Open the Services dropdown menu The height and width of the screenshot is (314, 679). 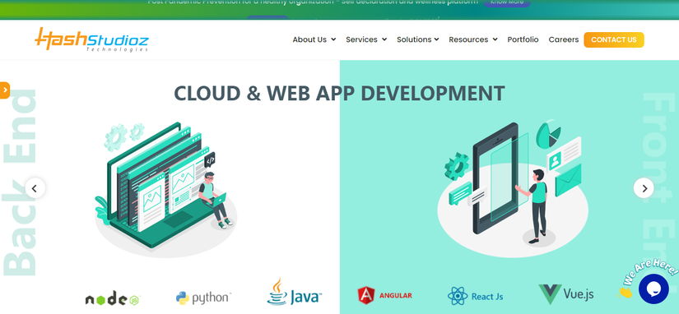pyautogui.click(x=366, y=39)
